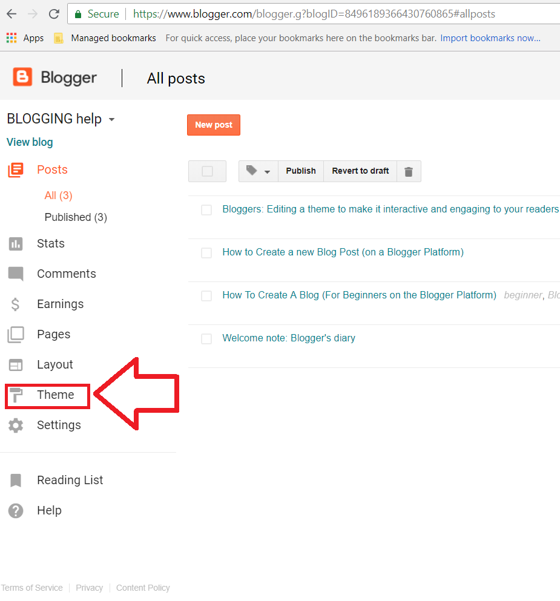Click the New post button

[x=214, y=125]
